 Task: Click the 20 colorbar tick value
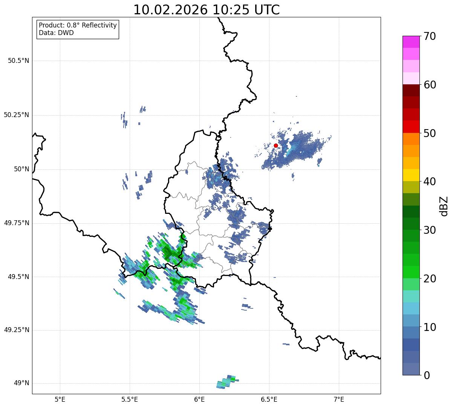(x=430, y=279)
